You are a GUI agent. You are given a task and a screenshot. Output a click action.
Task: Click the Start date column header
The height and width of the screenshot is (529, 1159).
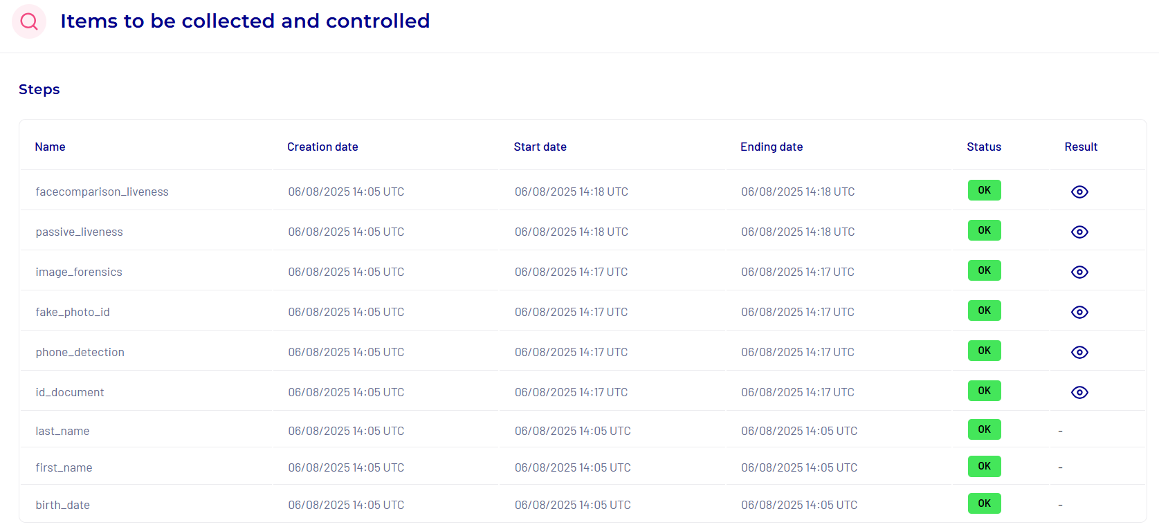click(x=540, y=147)
